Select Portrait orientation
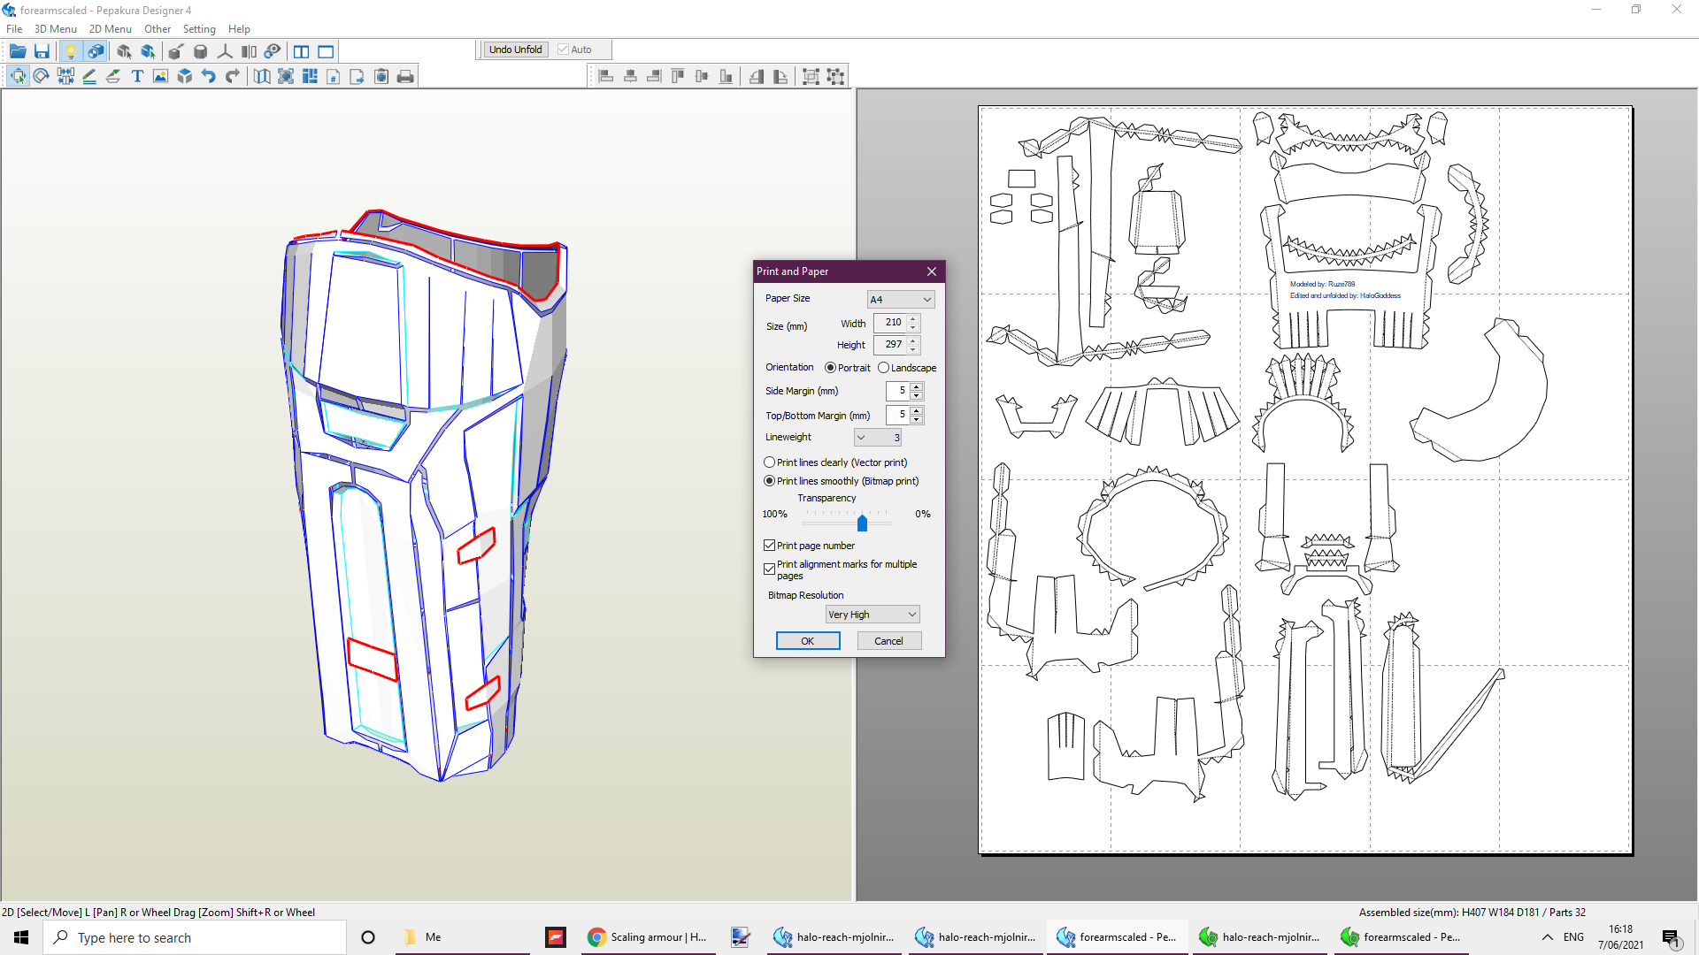Screen dimensions: 1699x955 point(830,368)
